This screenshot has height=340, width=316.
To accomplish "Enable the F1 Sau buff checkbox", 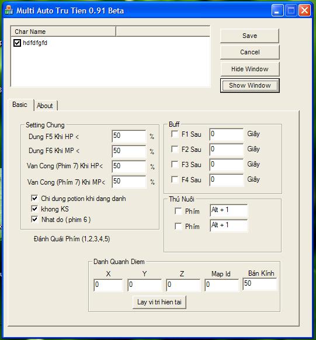I will [x=175, y=134].
